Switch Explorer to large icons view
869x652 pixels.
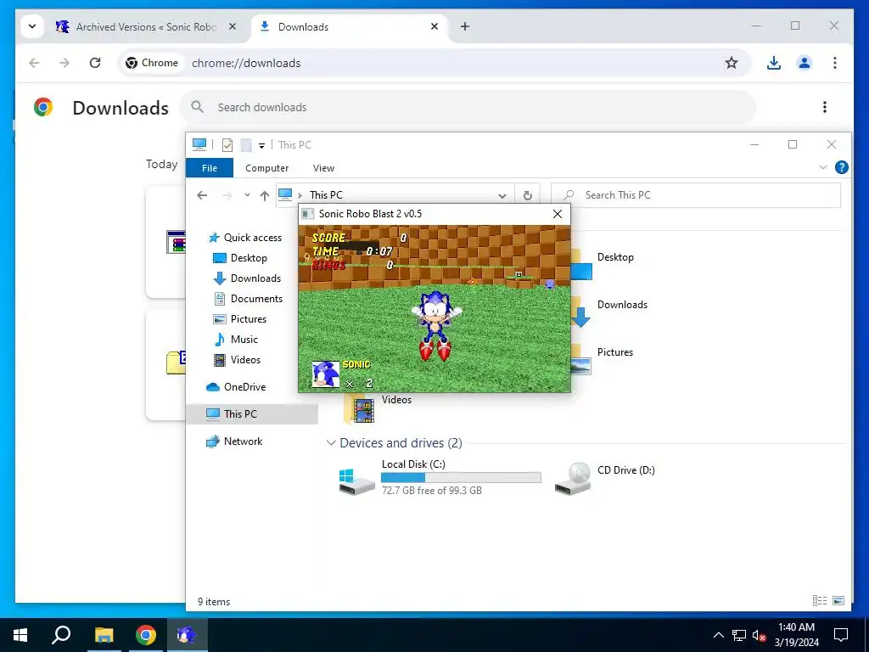tap(838, 600)
